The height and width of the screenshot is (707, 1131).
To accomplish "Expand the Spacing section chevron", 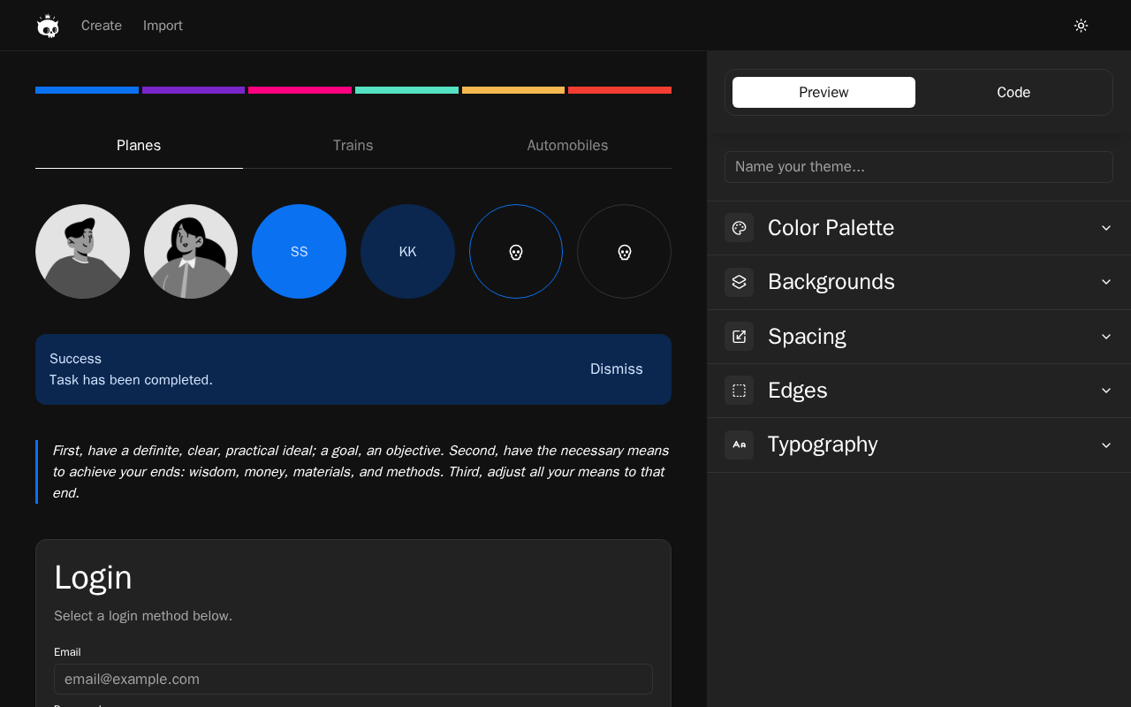I will 1105,337.
